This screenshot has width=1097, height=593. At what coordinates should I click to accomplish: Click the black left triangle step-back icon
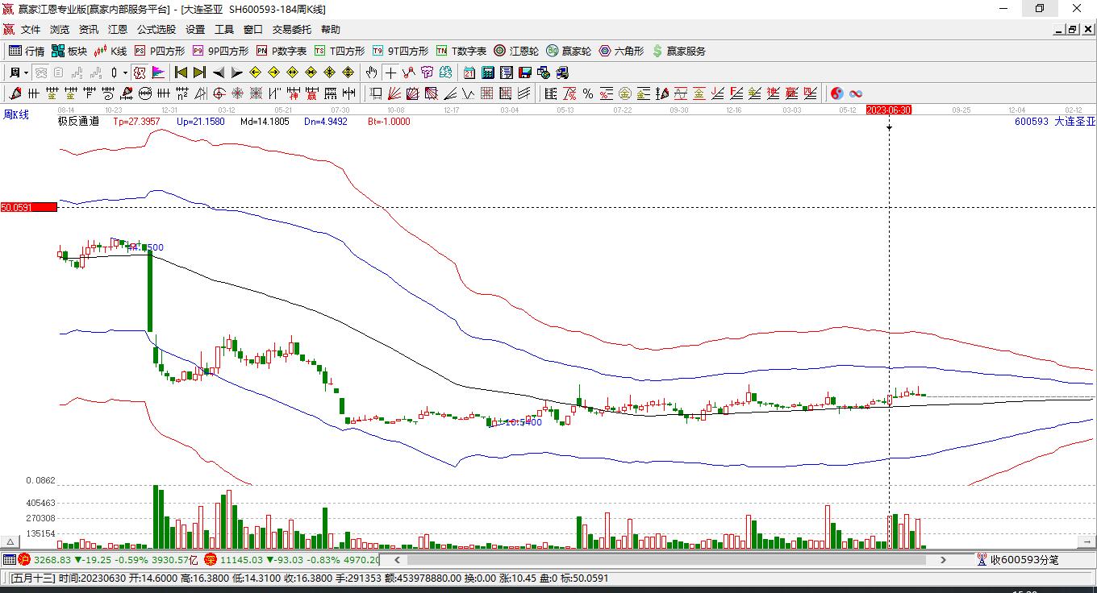tap(218, 73)
